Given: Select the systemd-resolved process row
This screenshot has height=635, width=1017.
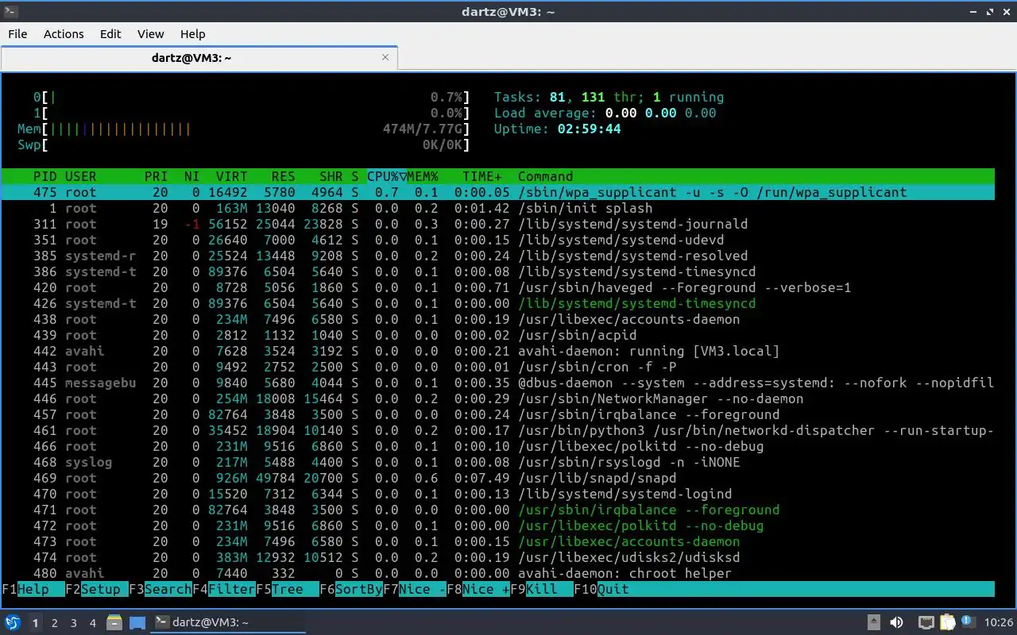Looking at the screenshot, I should coord(497,256).
